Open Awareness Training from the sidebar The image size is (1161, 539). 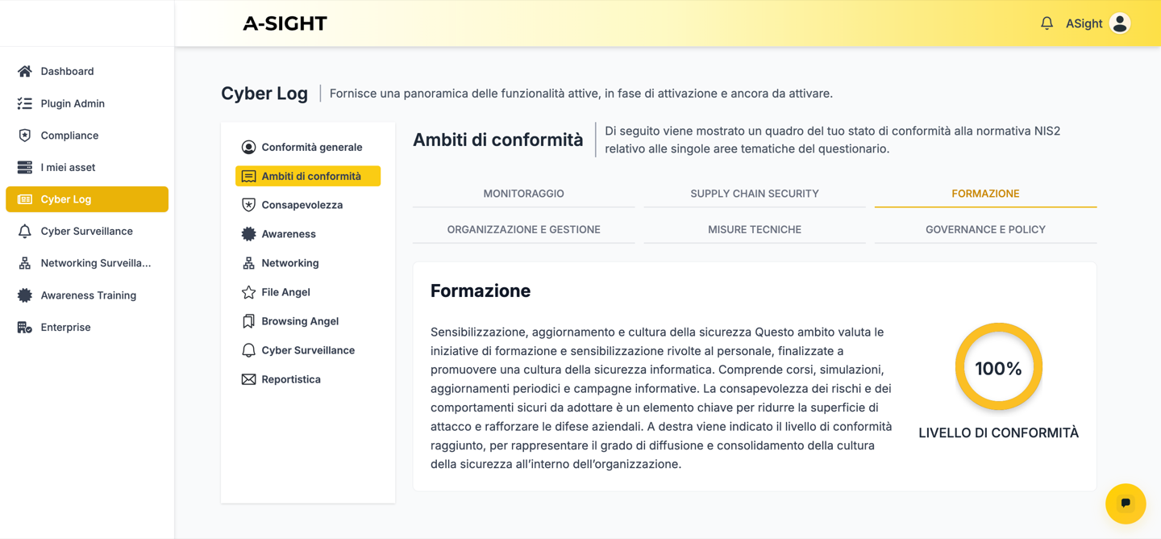23,295
